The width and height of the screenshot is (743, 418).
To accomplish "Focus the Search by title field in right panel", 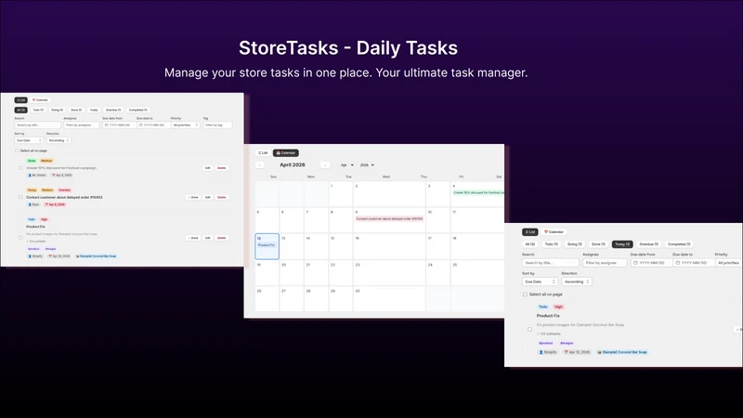I will [x=551, y=263].
